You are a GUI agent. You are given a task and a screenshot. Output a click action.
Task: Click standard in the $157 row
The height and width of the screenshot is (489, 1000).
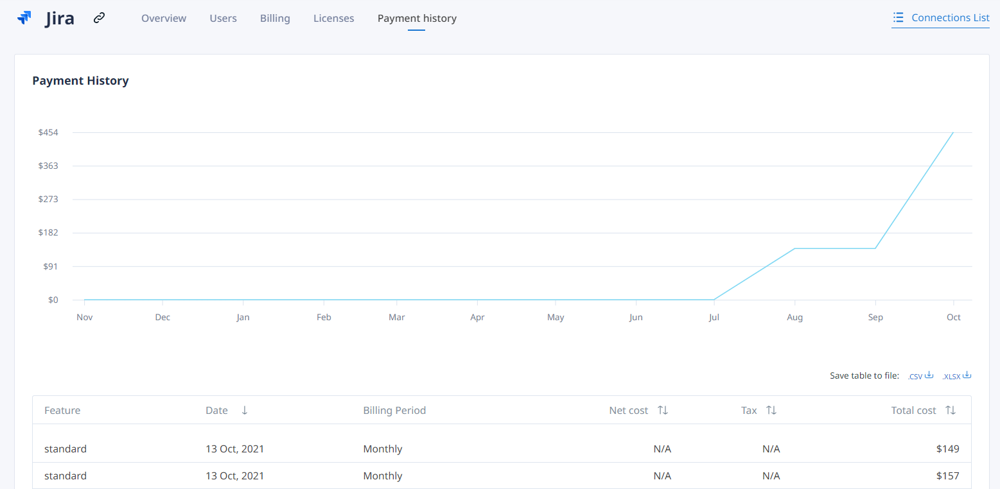pos(66,476)
